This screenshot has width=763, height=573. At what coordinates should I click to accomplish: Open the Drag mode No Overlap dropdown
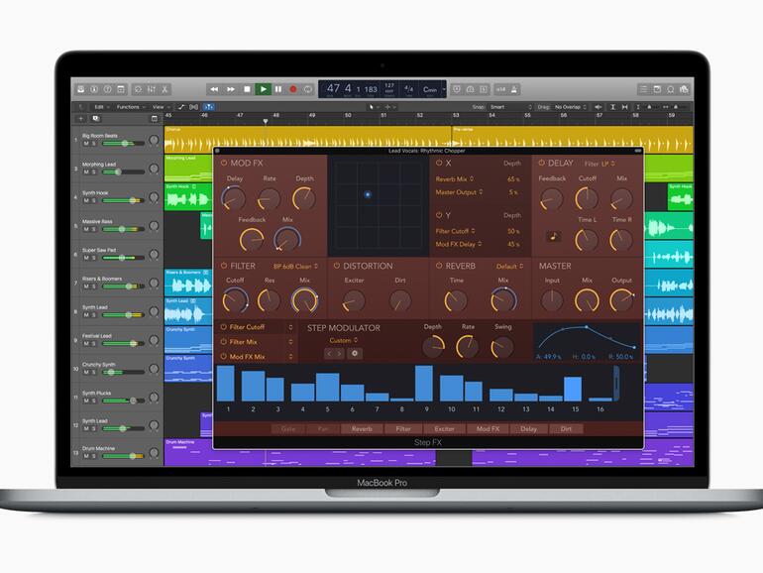pos(571,107)
